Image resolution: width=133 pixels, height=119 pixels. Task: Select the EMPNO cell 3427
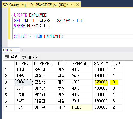coord(23,101)
